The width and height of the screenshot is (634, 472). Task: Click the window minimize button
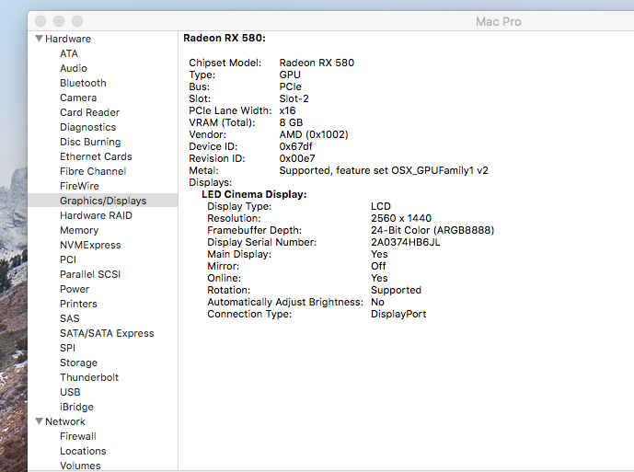click(59, 21)
